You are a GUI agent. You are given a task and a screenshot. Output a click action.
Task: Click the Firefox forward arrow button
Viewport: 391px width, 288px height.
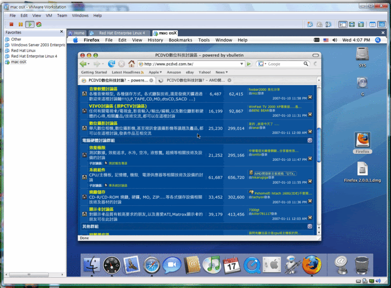[96, 64]
